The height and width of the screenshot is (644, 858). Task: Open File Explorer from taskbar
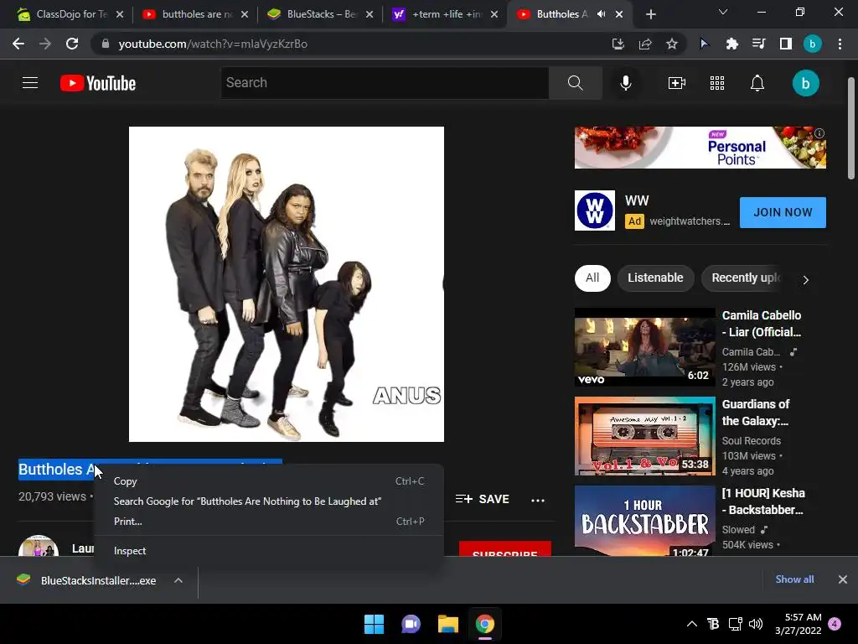tap(447, 624)
